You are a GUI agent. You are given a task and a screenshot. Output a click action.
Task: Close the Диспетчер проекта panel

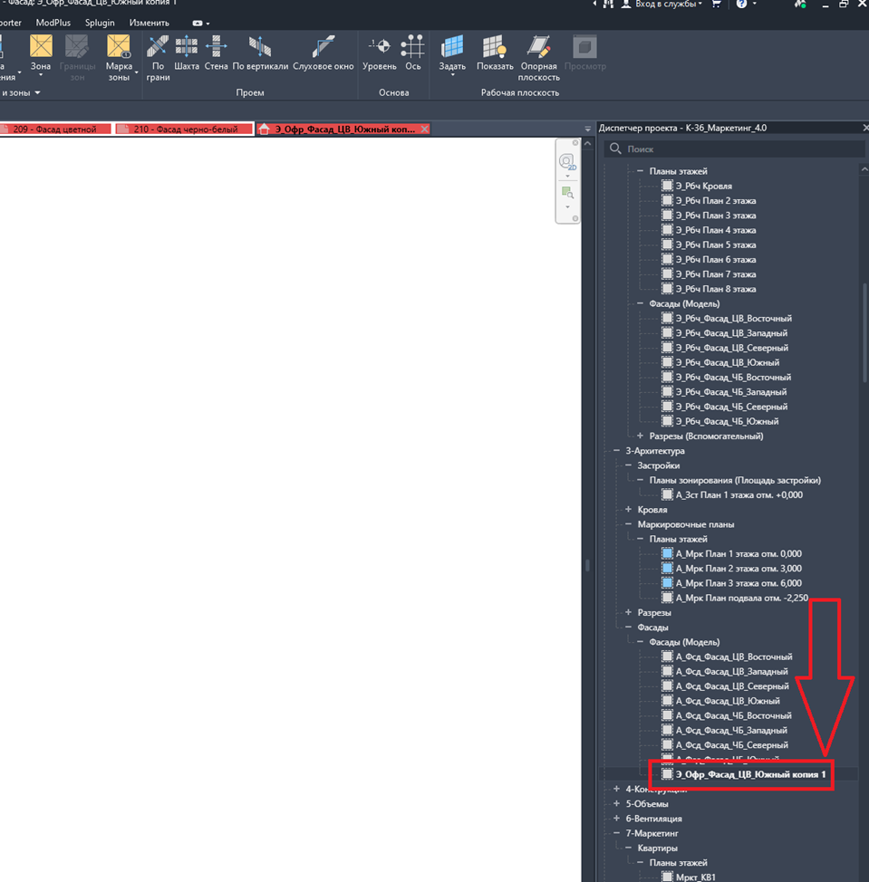point(865,128)
